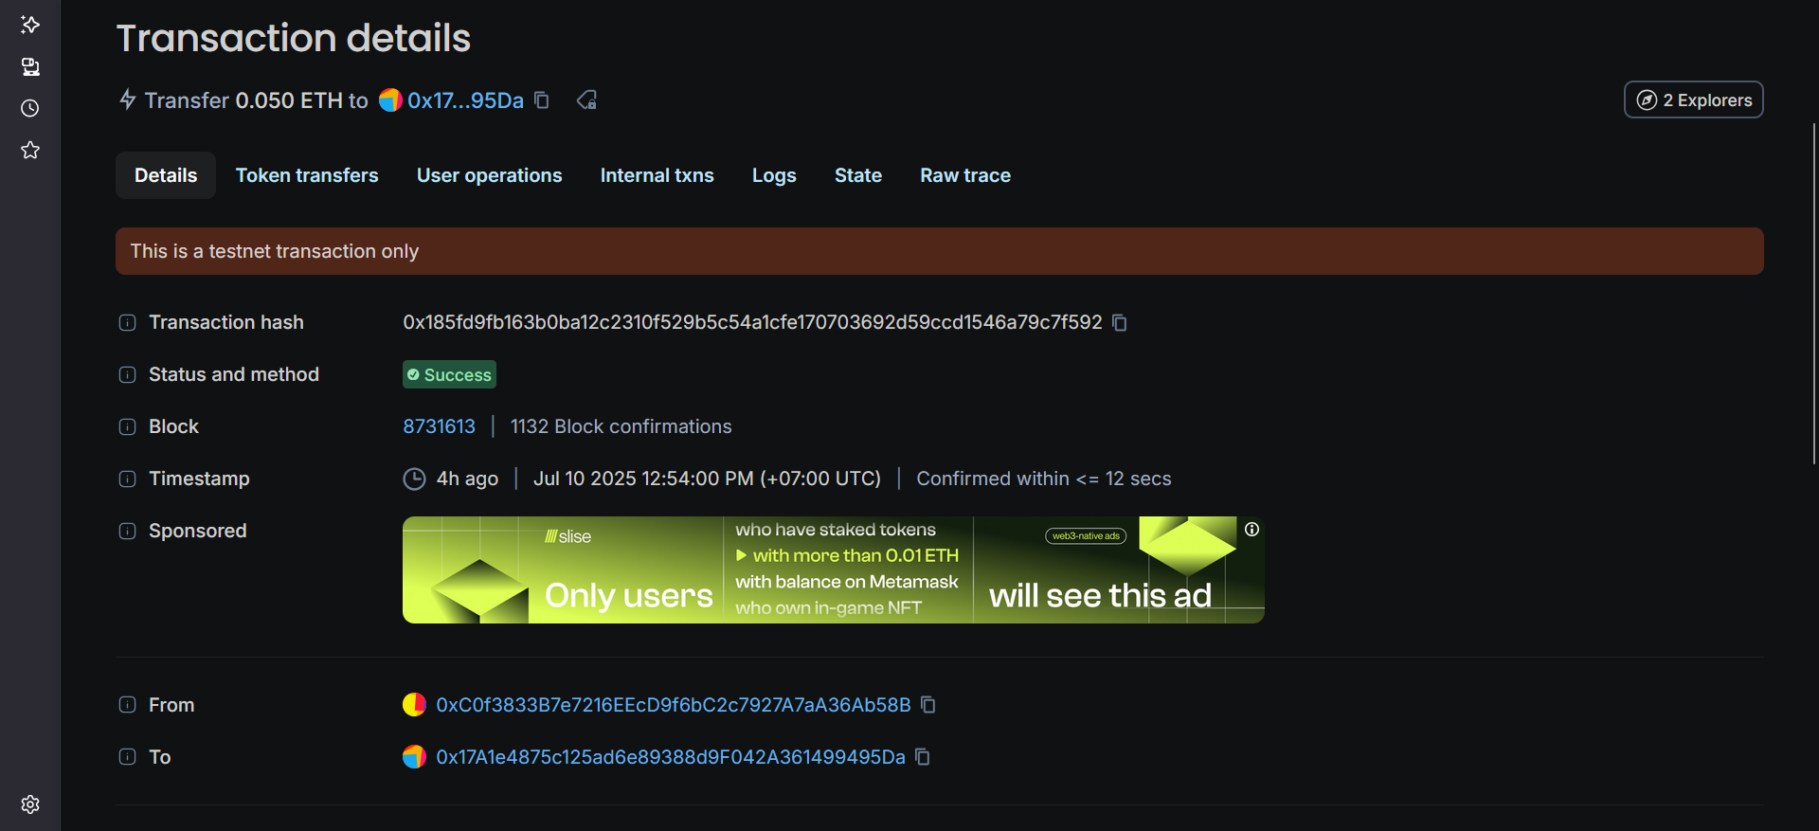Show info hint for To
Viewport: 1819px width, 831px height.
[x=127, y=757]
